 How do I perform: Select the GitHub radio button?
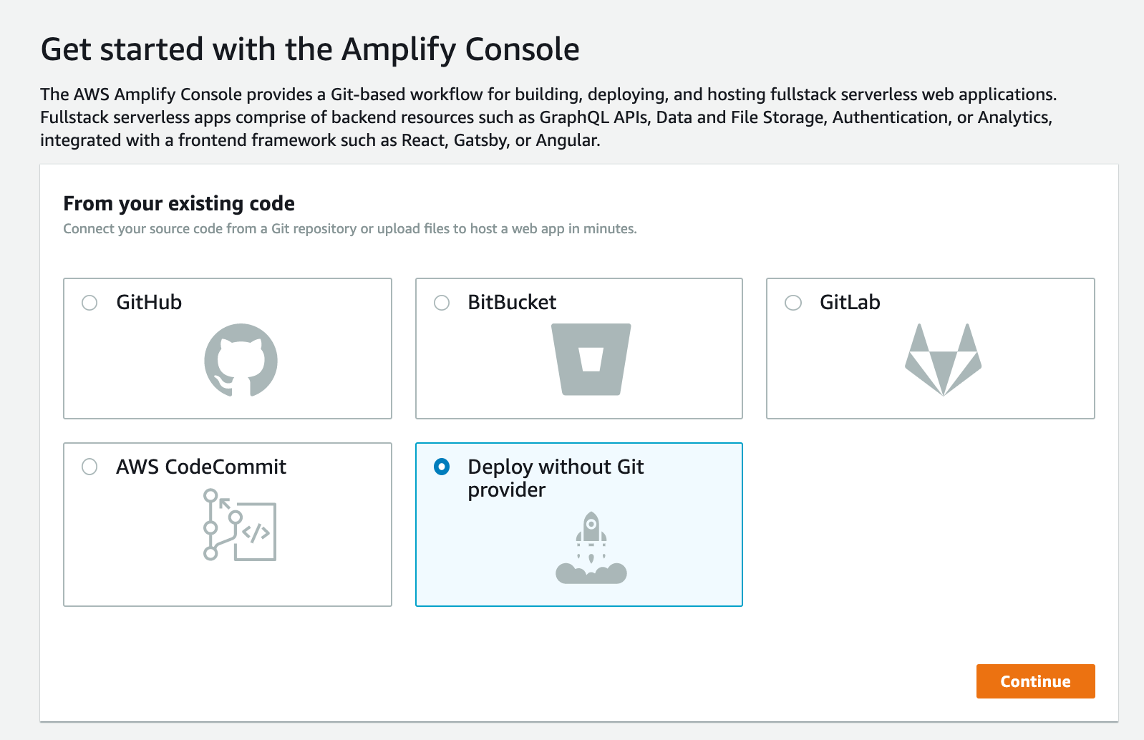[x=89, y=303]
